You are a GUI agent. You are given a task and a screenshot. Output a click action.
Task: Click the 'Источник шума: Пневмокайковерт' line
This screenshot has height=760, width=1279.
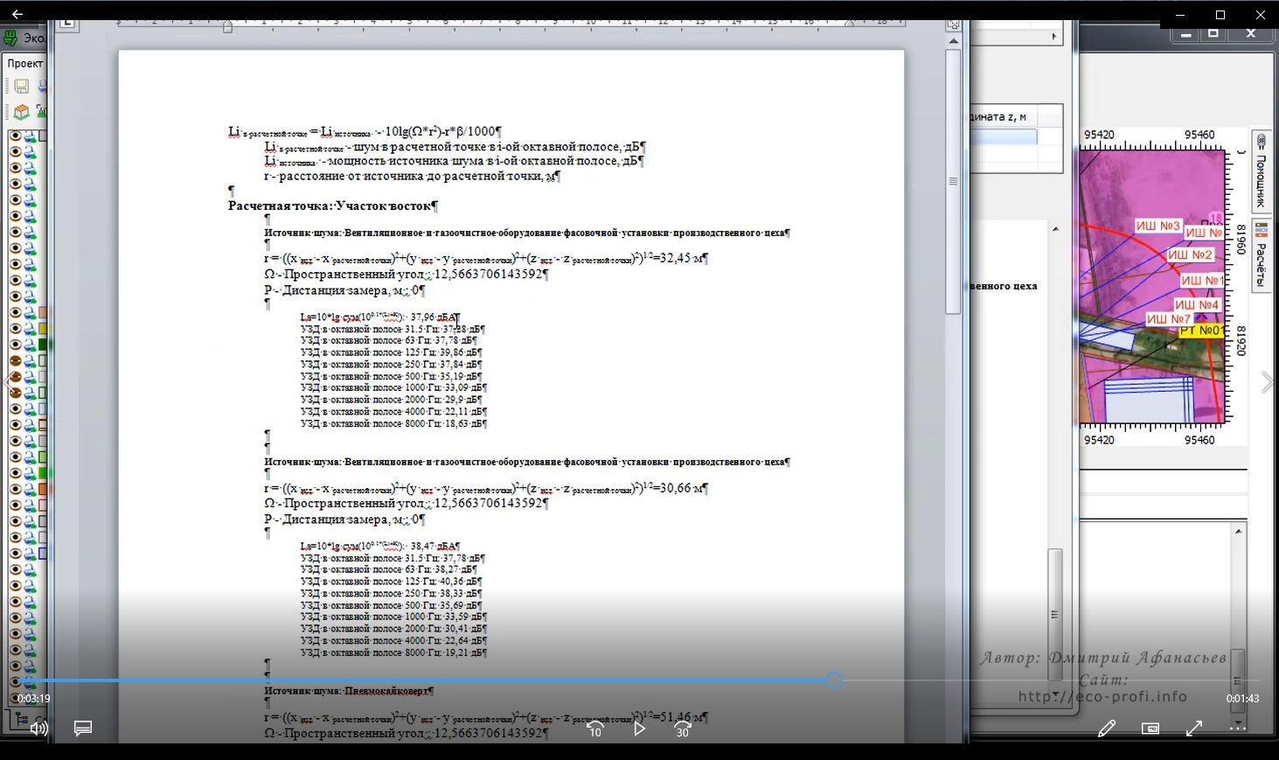[349, 690]
